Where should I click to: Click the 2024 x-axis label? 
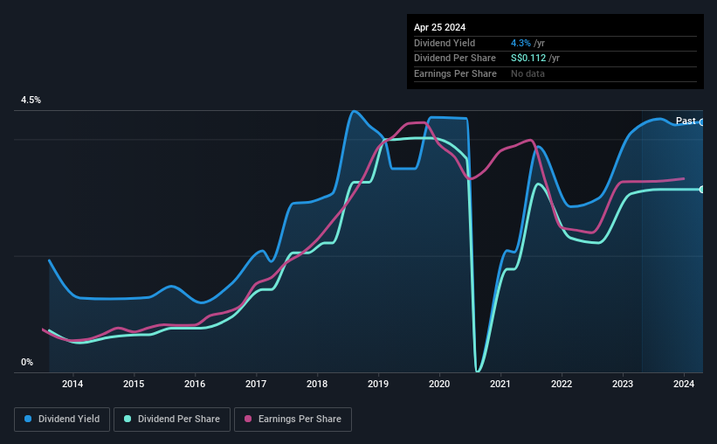click(x=684, y=384)
